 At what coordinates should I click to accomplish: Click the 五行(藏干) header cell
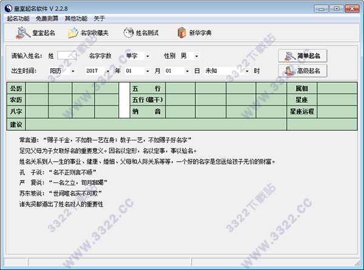[147, 100]
